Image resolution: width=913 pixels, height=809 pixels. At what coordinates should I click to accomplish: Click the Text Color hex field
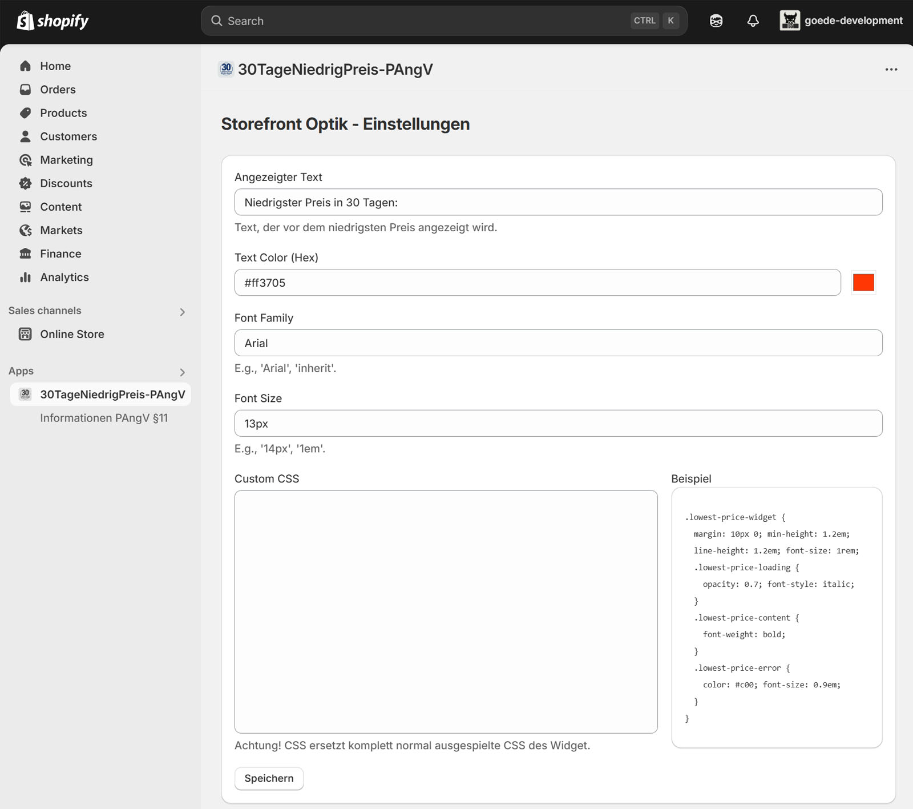click(x=537, y=283)
